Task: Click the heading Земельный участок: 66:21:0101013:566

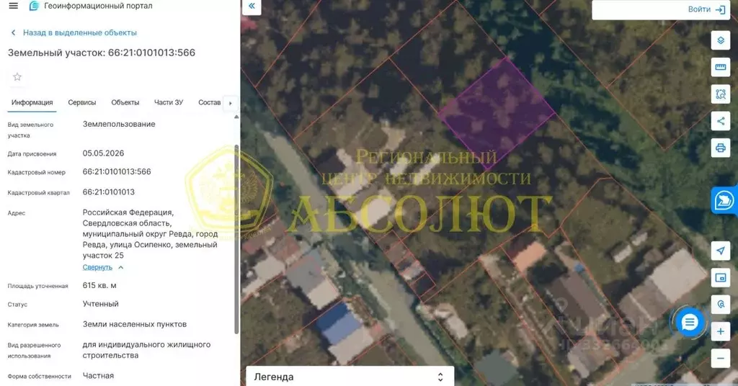Action: click(102, 53)
